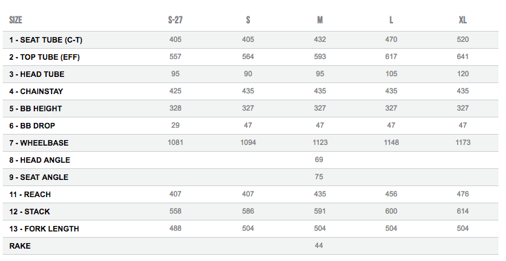Image resolution: width=506 pixels, height=261 pixels.
Task: Click the SIZE column header
Action: (15, 20)
